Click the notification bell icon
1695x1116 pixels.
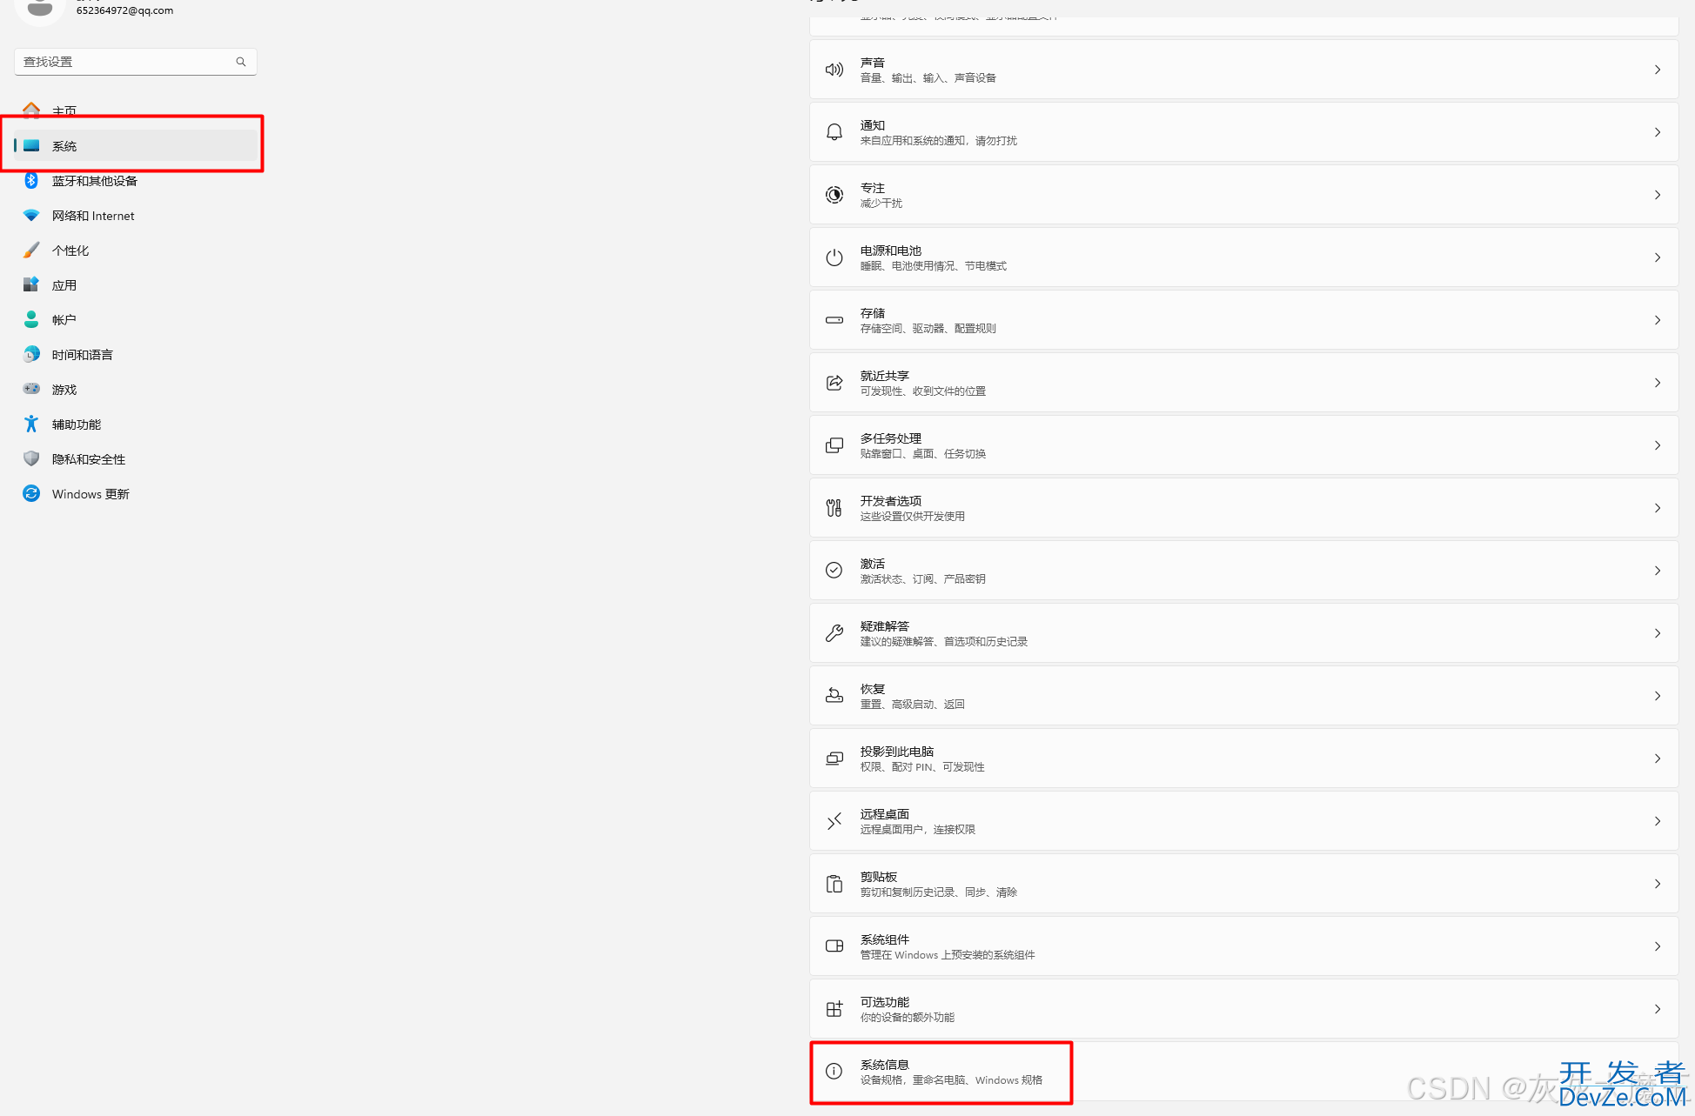point(834,132)
